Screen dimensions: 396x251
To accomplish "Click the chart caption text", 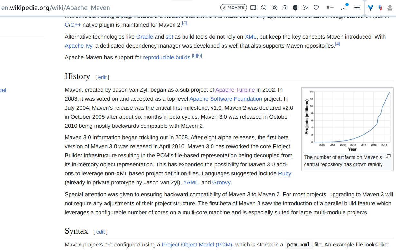I will tap(344, 161).
